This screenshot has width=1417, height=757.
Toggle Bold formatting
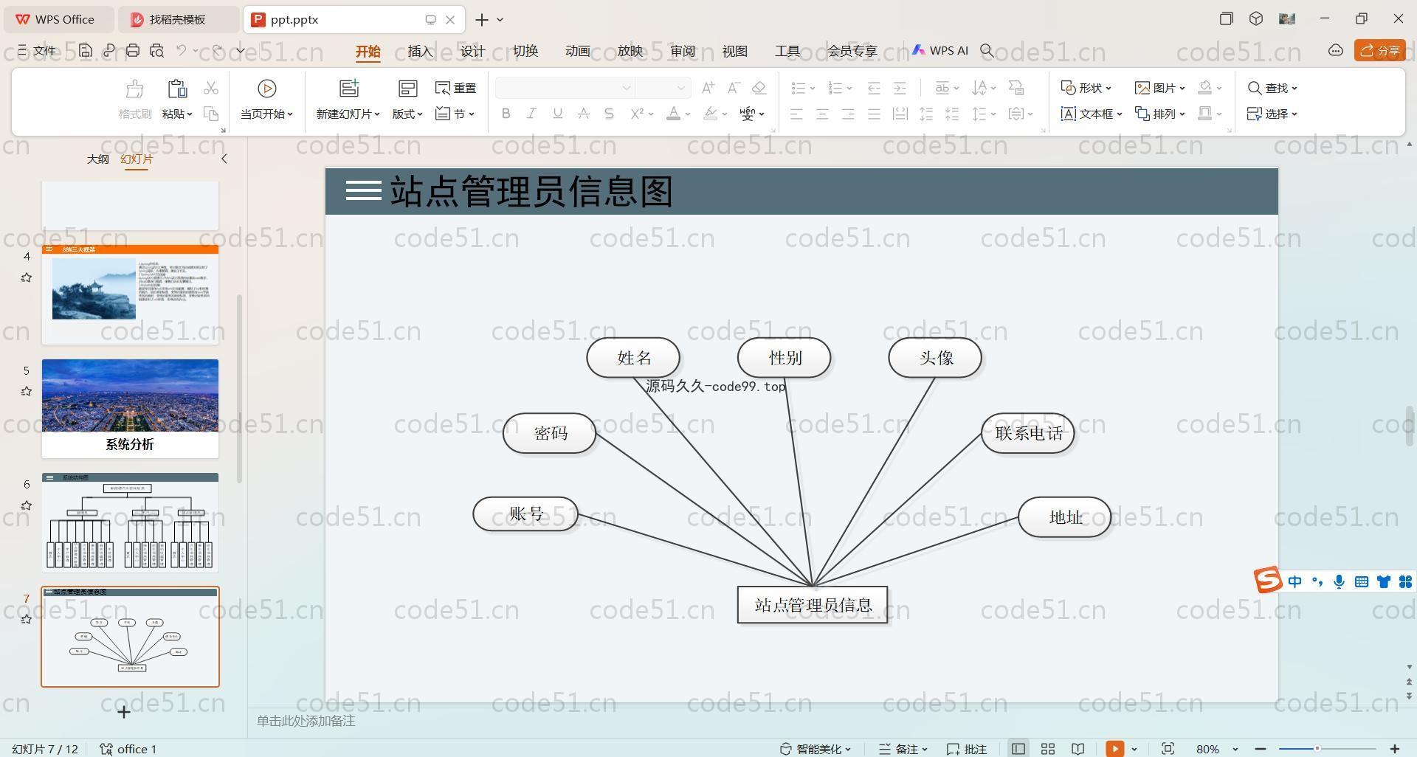click(x=506, y=114)
